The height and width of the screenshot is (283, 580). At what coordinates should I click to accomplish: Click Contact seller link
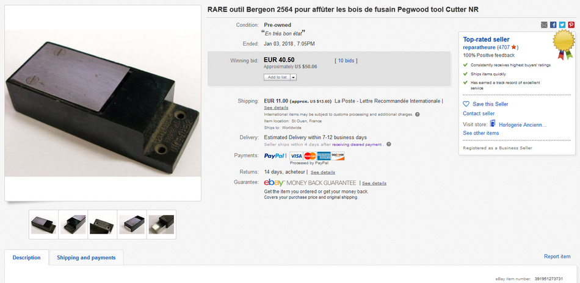pos(479,113)
